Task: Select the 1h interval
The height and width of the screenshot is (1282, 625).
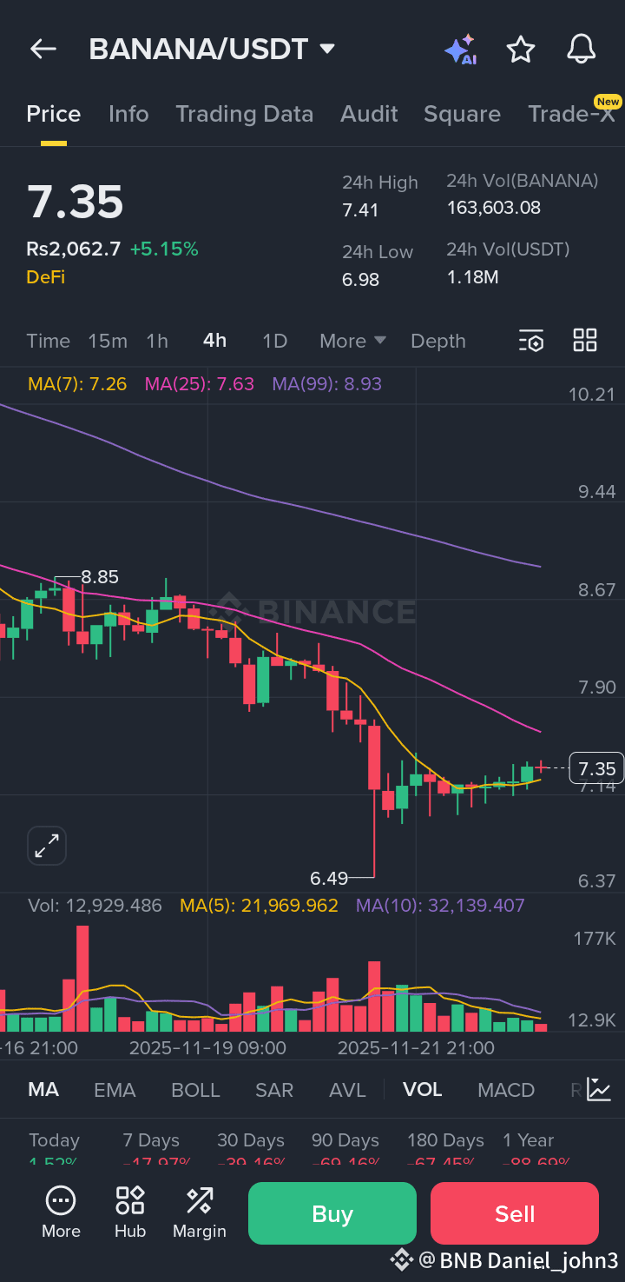Action: pyautogui.click(x=157, y=341)
